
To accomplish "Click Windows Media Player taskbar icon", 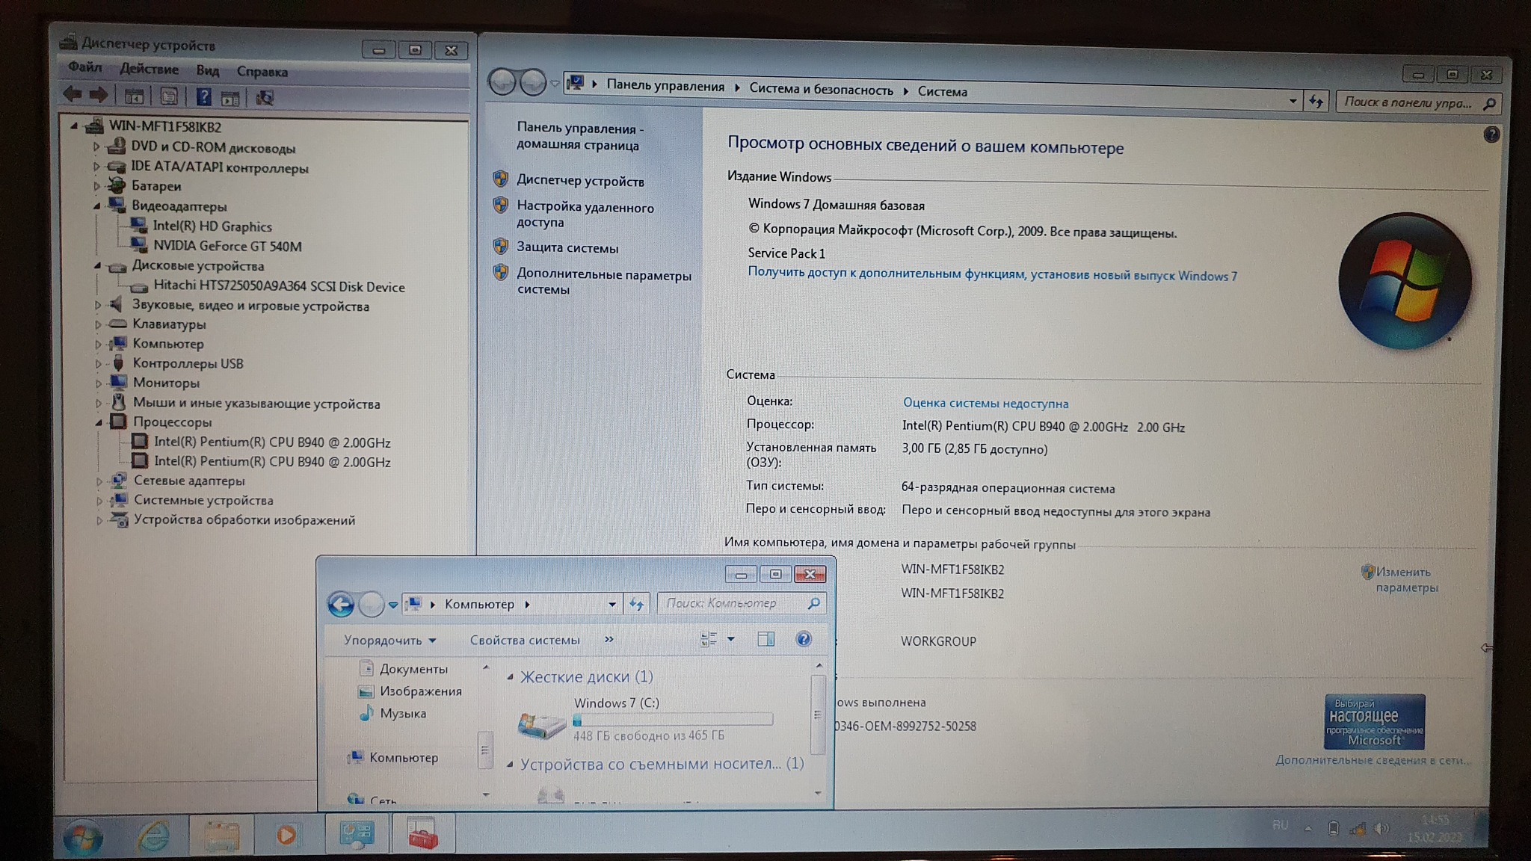I will pos(286,834).
